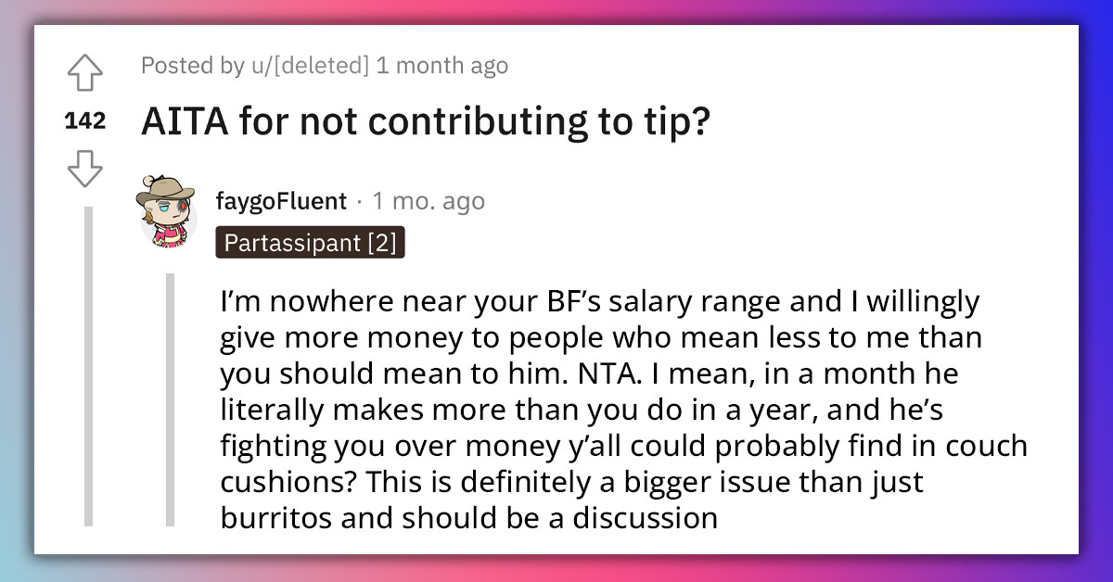Click the Partassipant [2] flair badge
Viewport: 1113px width, 582px height.
[x=311, y=243]
